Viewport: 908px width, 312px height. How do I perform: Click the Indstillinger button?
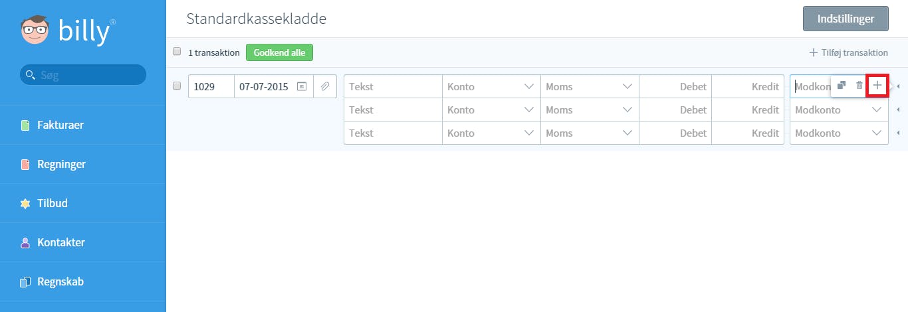(x=846, y=19)
